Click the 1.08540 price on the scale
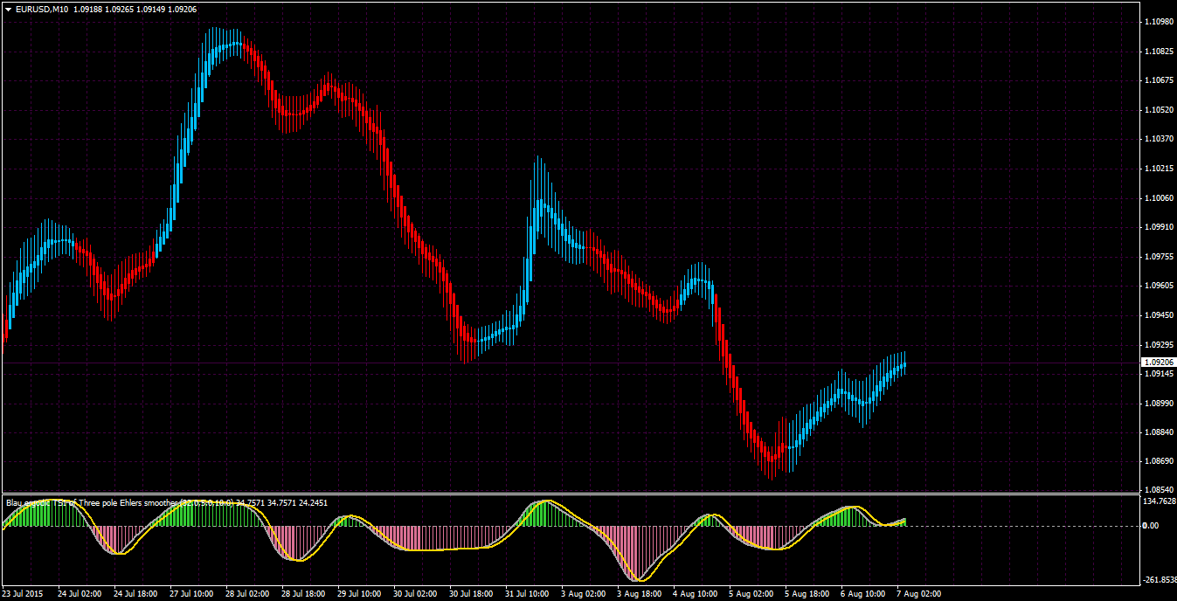The image size is (1177, 601). point(1159,490)
